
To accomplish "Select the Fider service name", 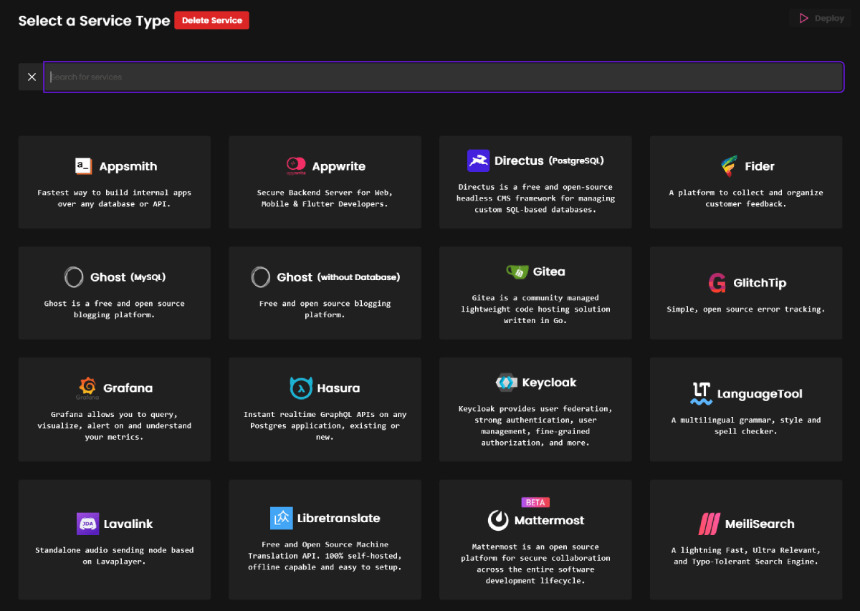I will (760, 166).
